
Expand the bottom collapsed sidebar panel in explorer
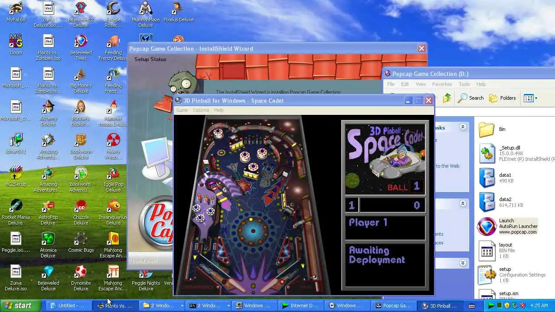click(x=463, y=263)
